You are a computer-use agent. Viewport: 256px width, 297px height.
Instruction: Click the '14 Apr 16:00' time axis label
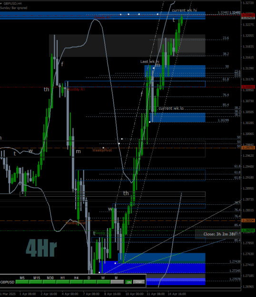[177, 294]
